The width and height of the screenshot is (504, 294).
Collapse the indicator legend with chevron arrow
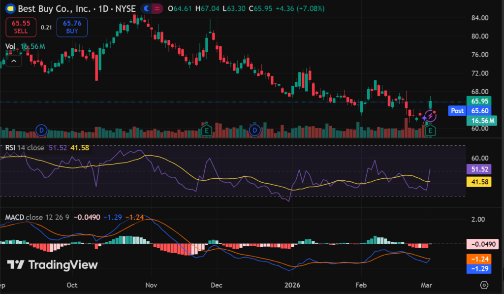pos(14,61)
